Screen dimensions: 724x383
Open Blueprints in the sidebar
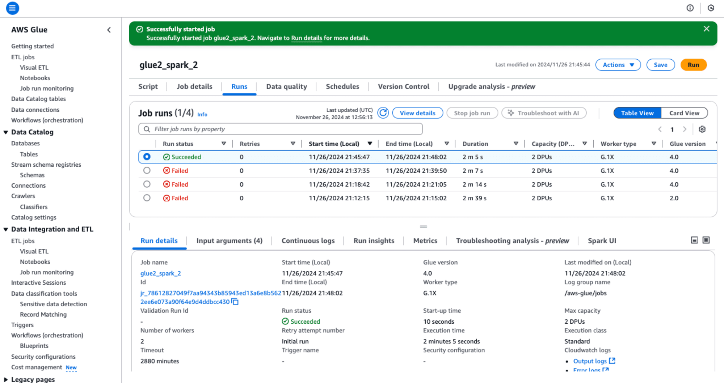(x=34, y=346)
